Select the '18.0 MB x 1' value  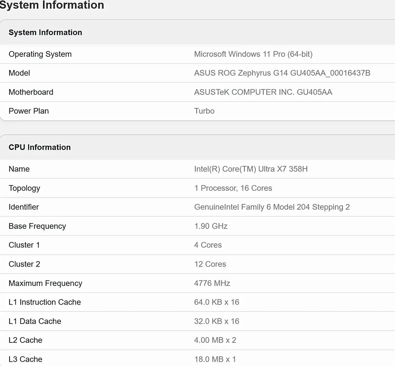(215, 359)
